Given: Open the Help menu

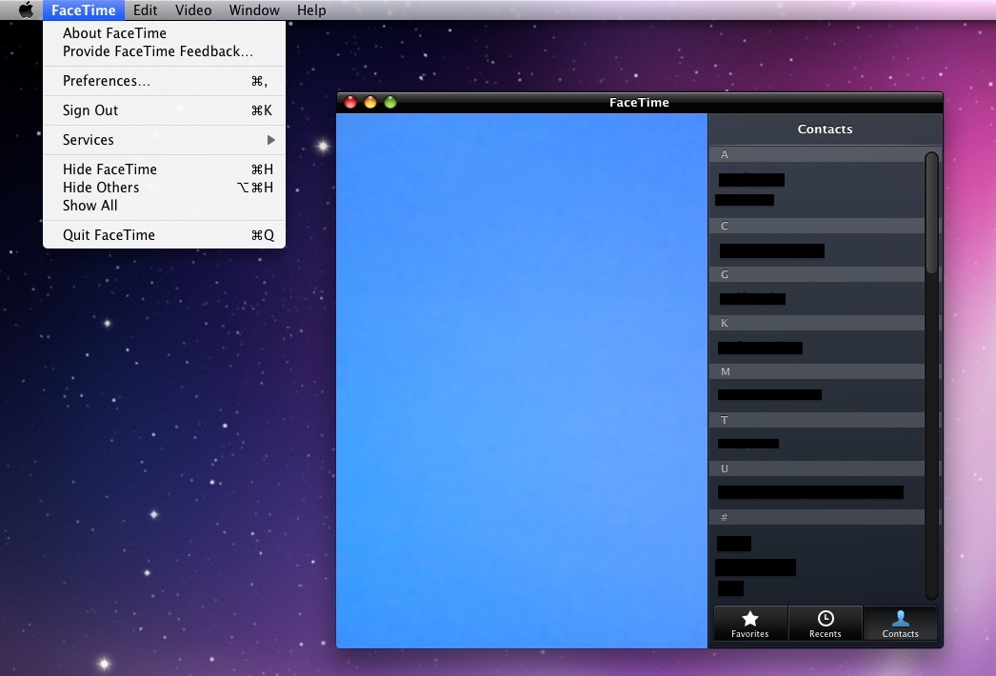Looking at the screenshot, I should click(x=311, y=10).
